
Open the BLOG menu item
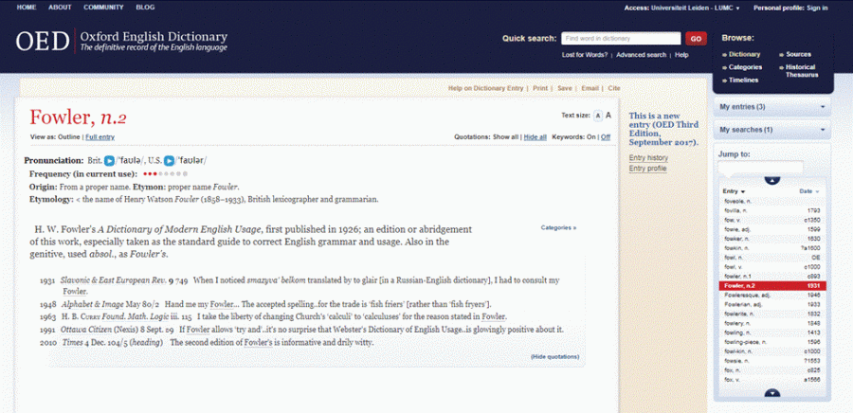tap(145, 8)
